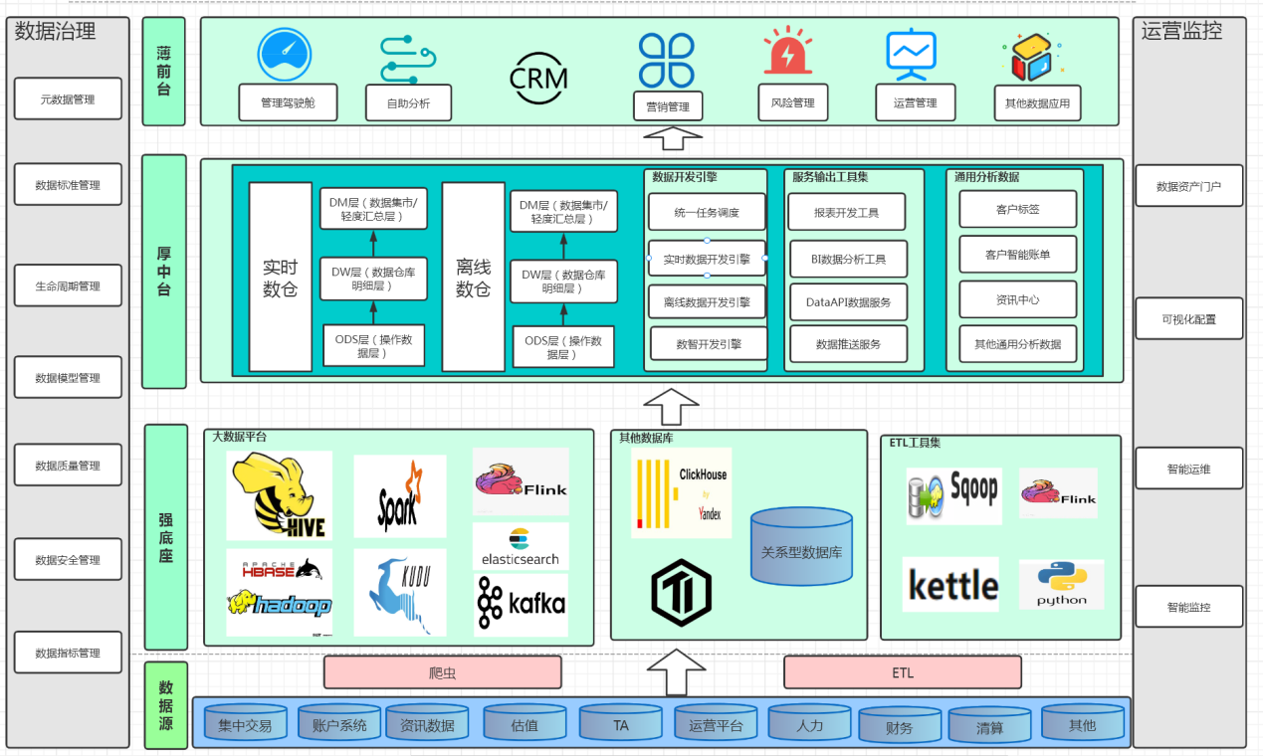Click the 资讯数据 data source cylinder
This screenshot has height=756, width=1263.
(427, 723)
